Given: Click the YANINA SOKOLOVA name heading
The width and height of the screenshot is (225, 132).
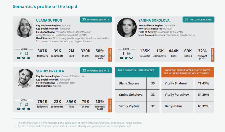Looking at the screenshot, I should (x=154, y=20).
